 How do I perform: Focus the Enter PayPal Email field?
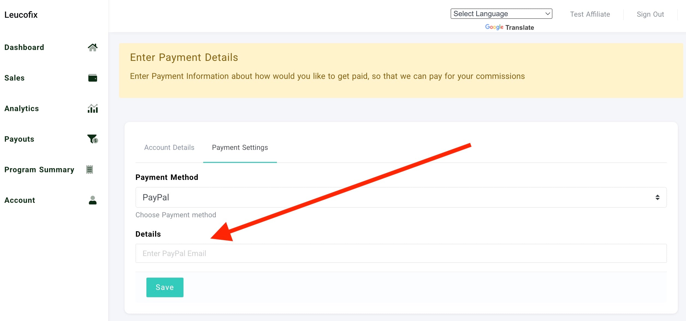click(401, 253)
